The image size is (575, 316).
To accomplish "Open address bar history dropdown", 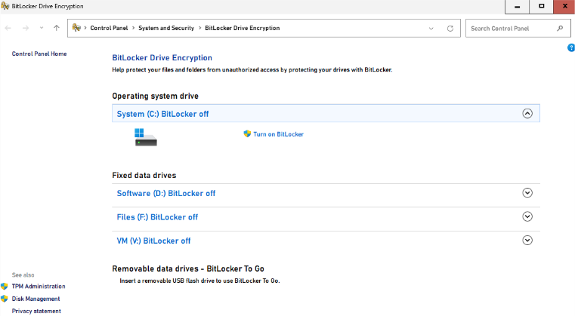I will (431, 29).
